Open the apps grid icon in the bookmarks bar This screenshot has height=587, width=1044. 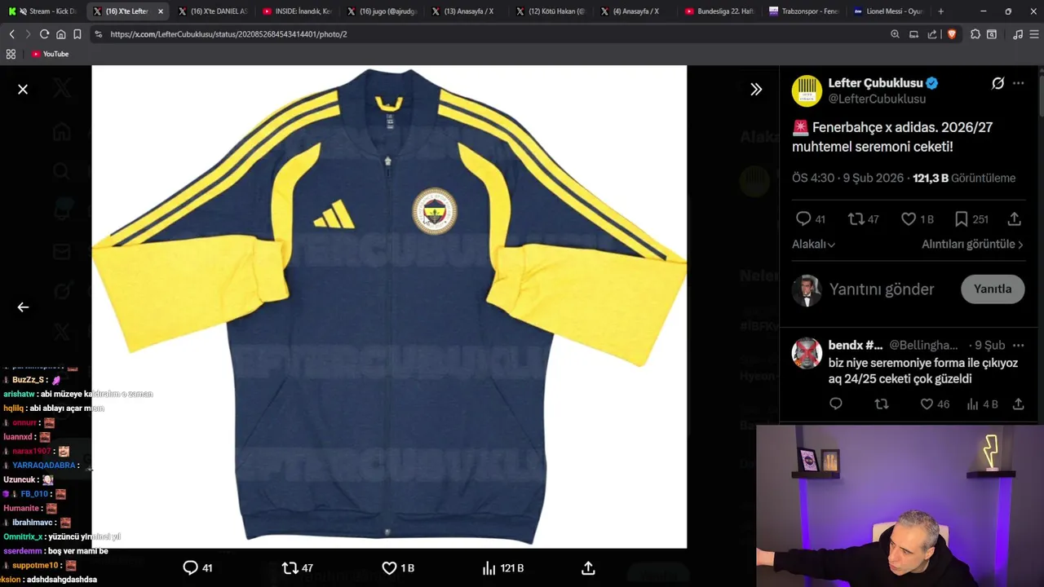click(x=11, y=54)
